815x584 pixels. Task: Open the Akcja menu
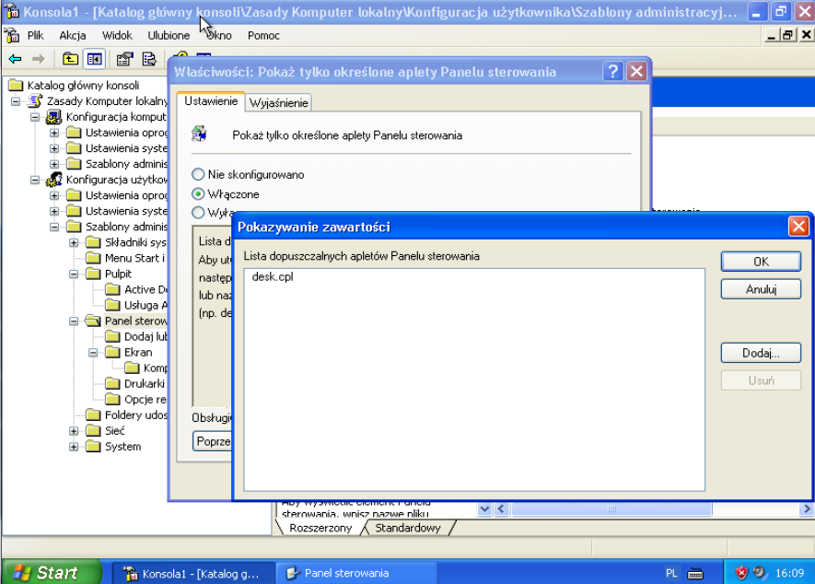[73, 35]
